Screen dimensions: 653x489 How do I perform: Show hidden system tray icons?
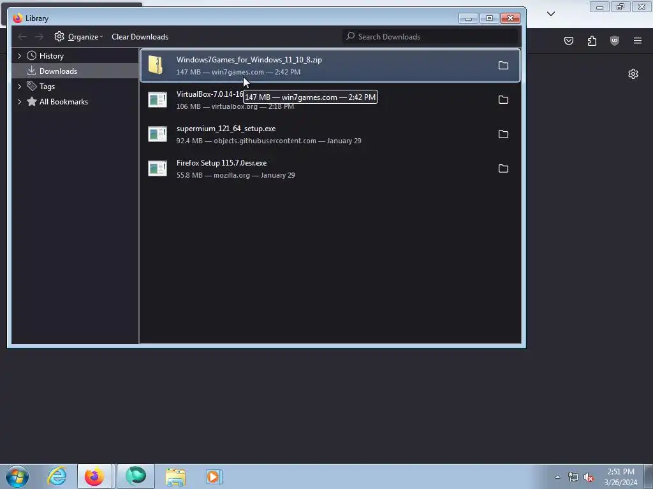[x=557, y=477]
